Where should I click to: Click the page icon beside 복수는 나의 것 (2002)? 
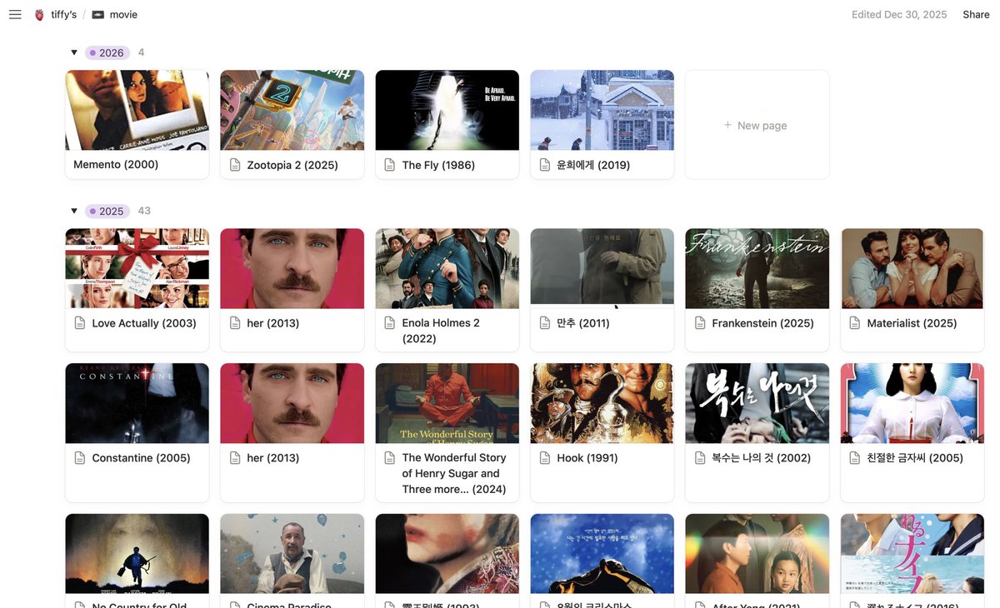click(700, 458)
